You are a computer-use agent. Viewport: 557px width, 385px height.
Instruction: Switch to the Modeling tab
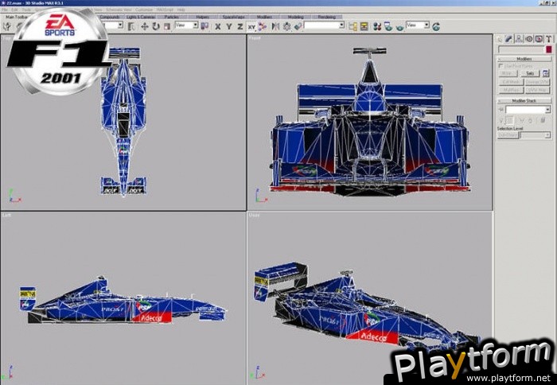[295, 17]
